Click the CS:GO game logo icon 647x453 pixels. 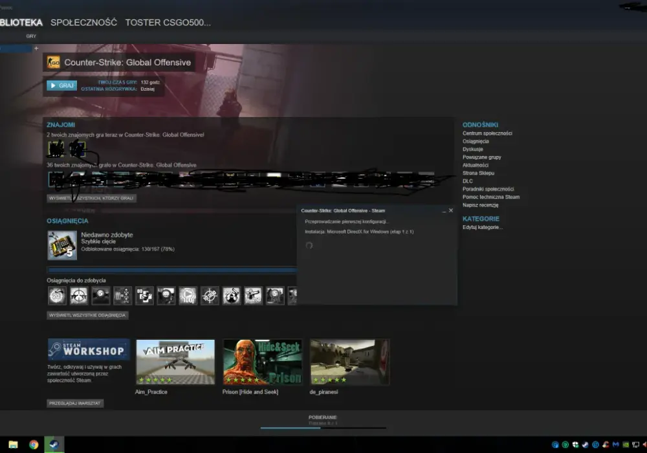pos(53,63)
